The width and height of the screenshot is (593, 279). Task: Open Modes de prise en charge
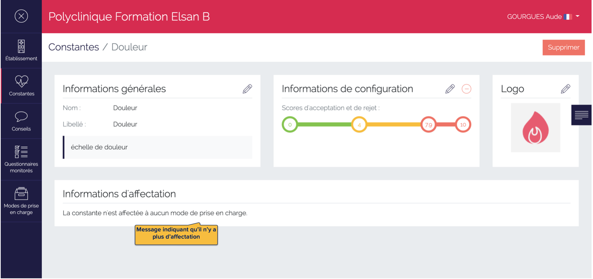(21, 201)
